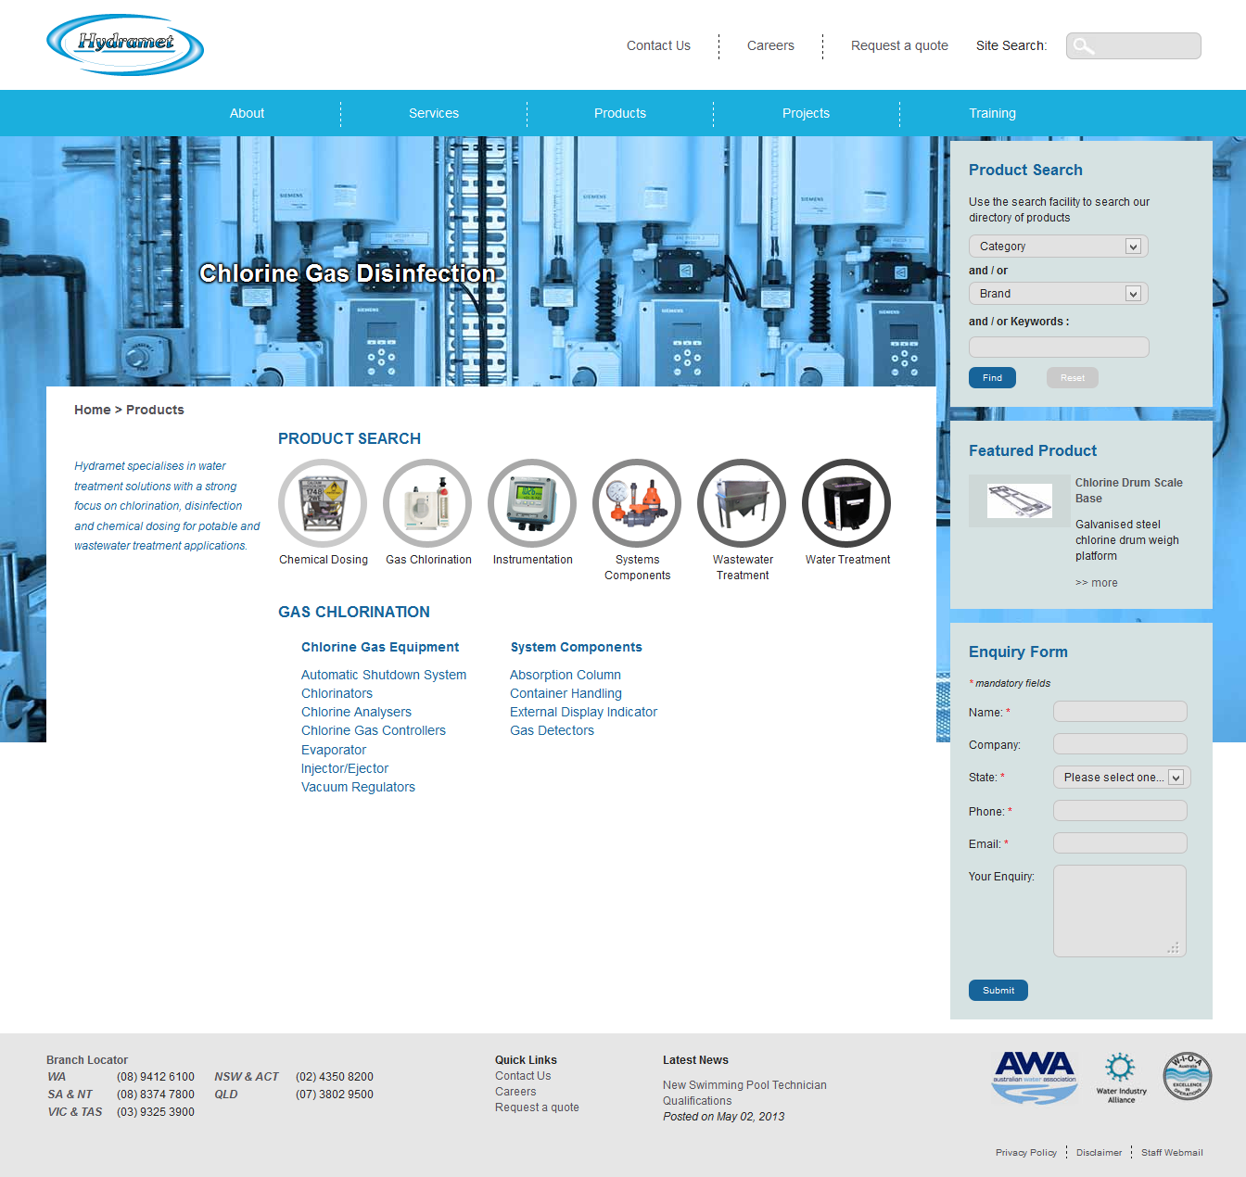Screen dimensions: 1246x1177
Task: Click the WA phone number (08) 9412 6100
Action: [x=156, y=1077]
